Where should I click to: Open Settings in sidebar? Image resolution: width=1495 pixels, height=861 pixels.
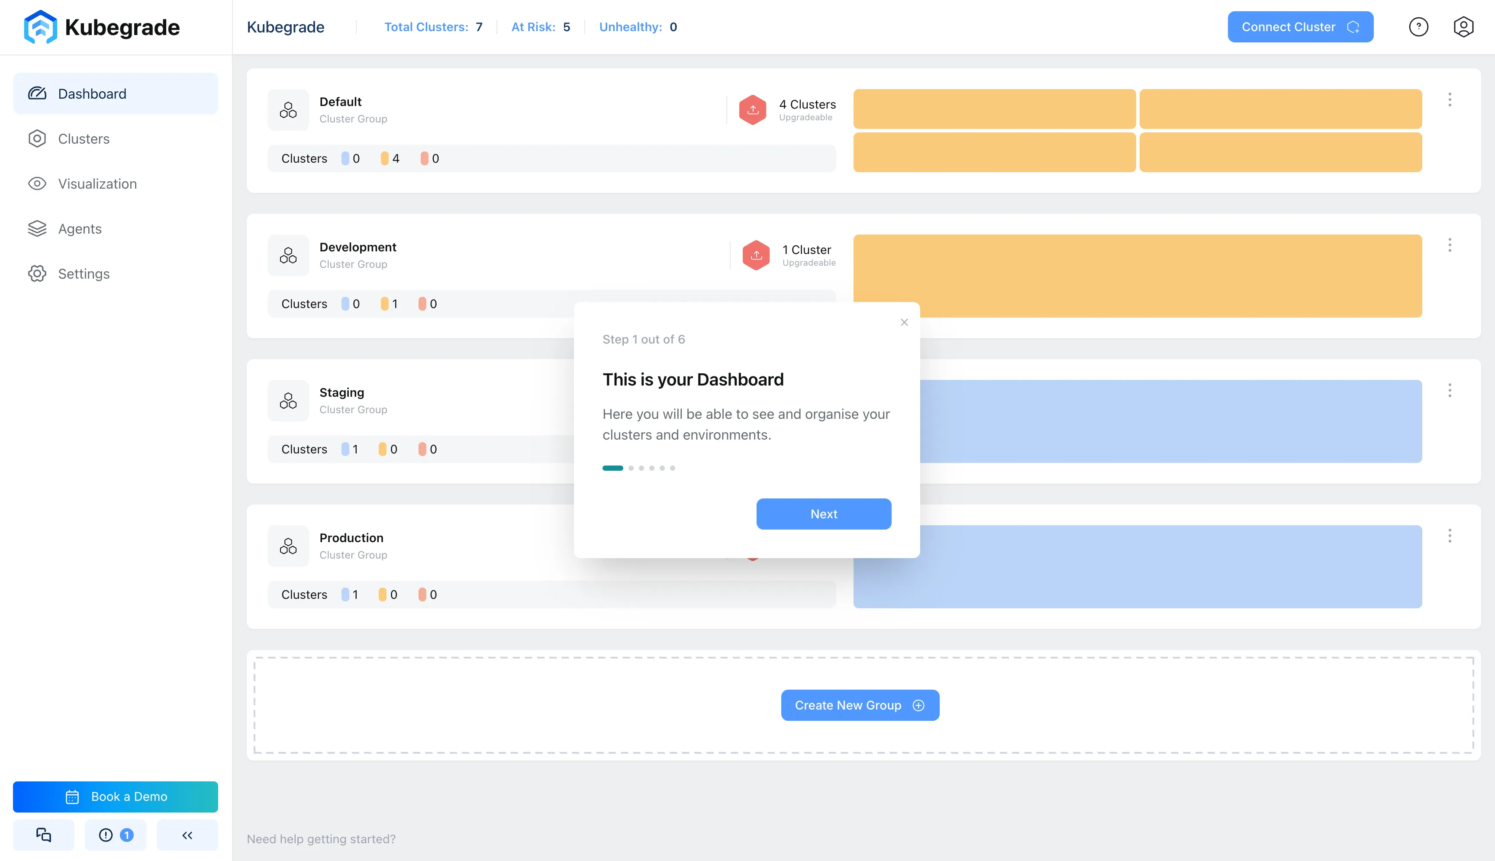coord(115,273)
